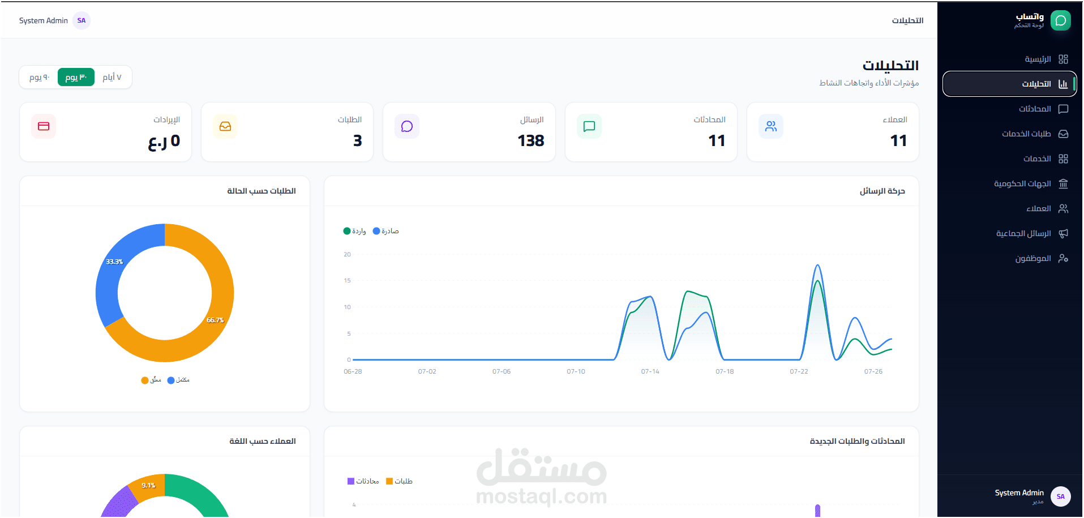This screenshot has width=1084, height=518.
Task: Open العملاء page from the sidebar
Action: (x=1010, y=208)
